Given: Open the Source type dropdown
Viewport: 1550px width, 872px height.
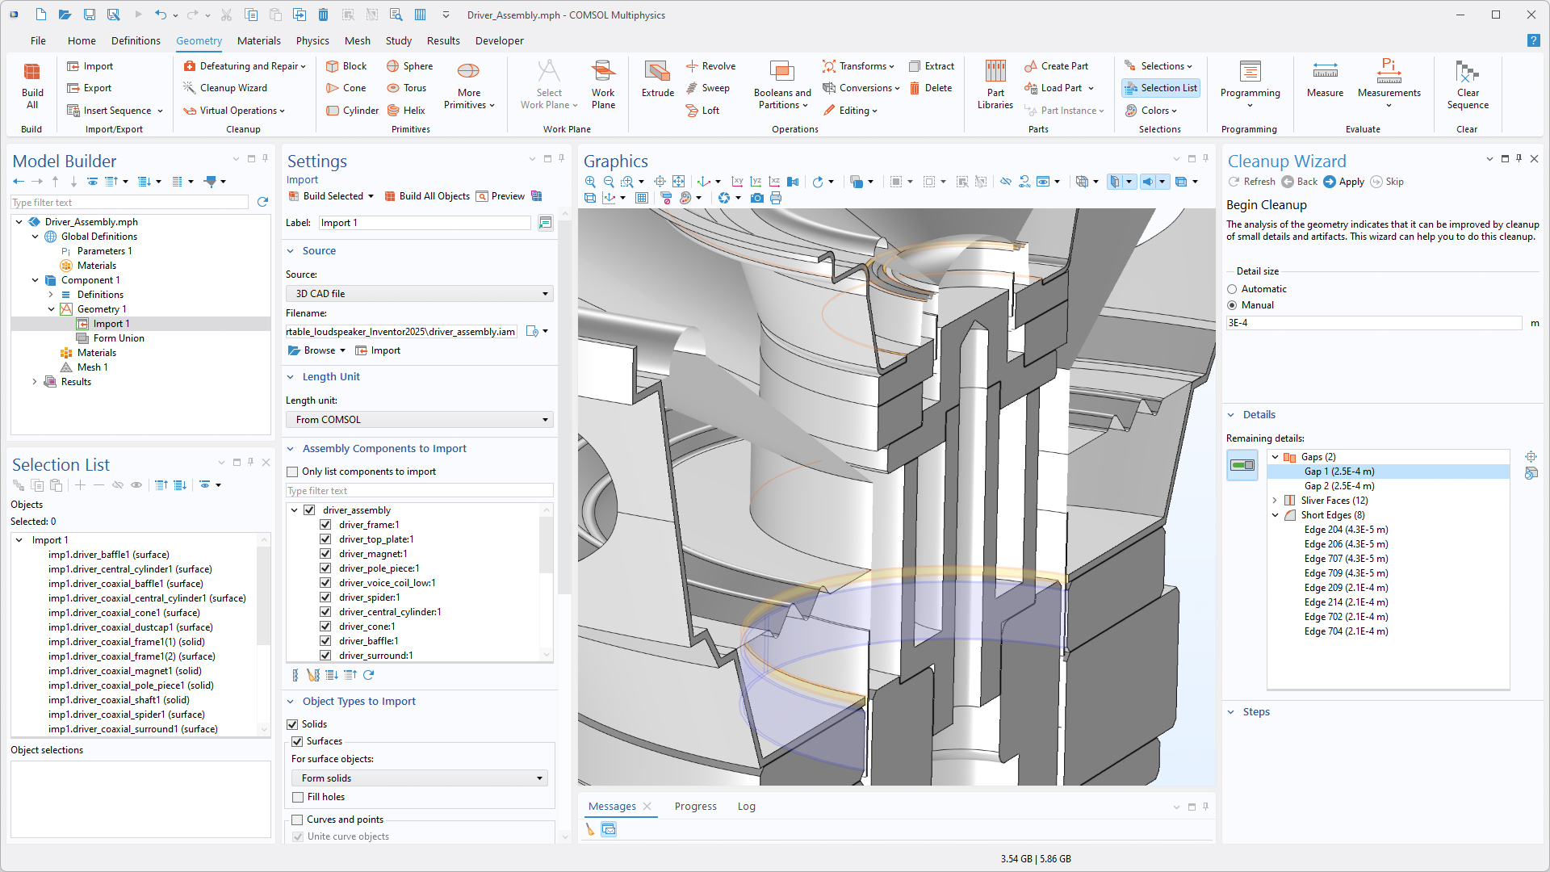Looking at the screenshot, I should [x=419, y=294].
